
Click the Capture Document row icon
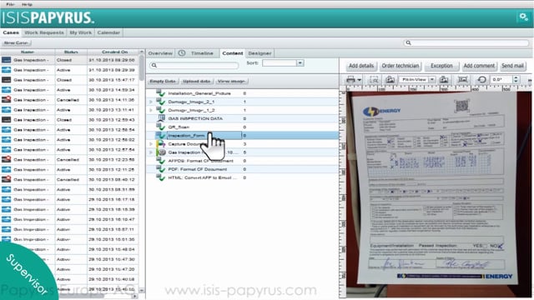click(x=161, y=144)
